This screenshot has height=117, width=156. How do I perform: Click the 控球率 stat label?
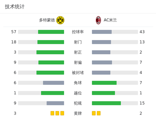click(x=78, y=32)
